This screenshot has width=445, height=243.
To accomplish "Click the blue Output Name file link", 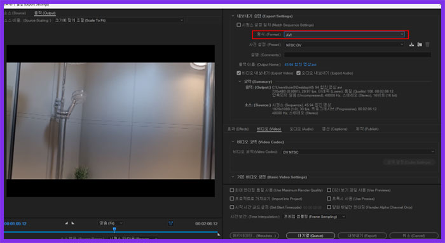I will tap(300, 65).
